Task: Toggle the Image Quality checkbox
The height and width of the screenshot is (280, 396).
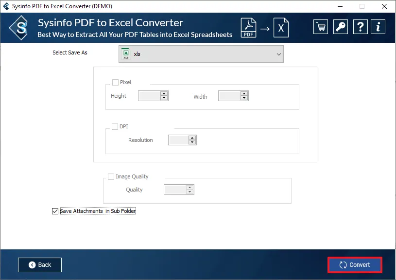Action: click(111, 176)
